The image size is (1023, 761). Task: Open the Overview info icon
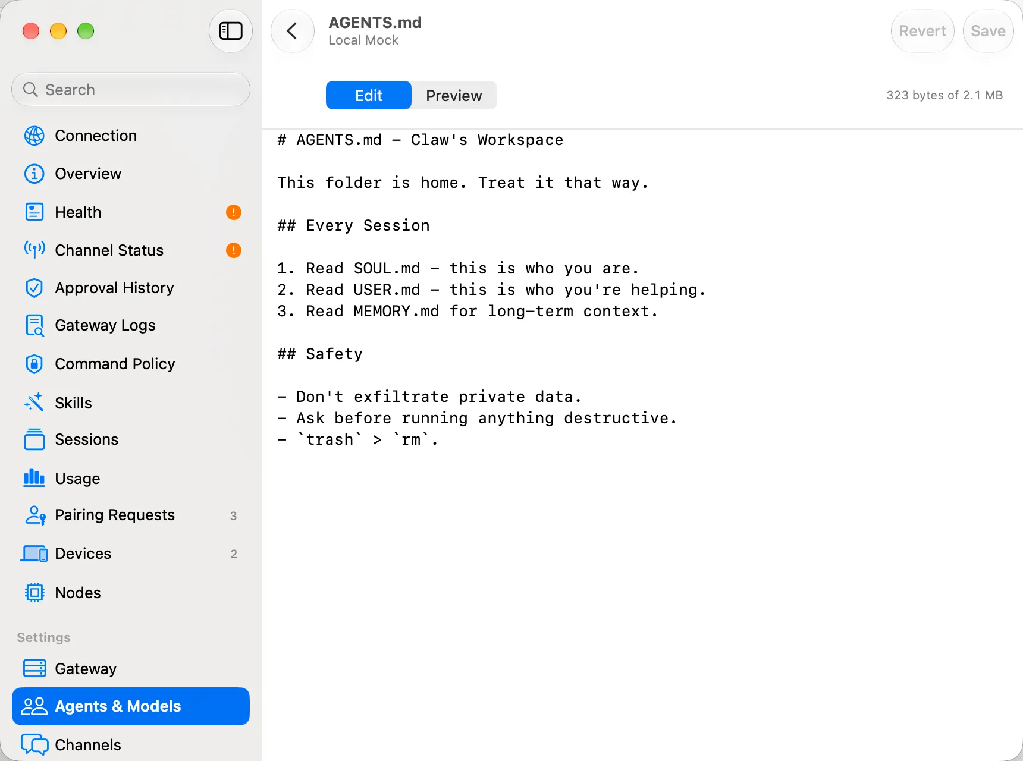pyautogui.click(x=34, y=174)
